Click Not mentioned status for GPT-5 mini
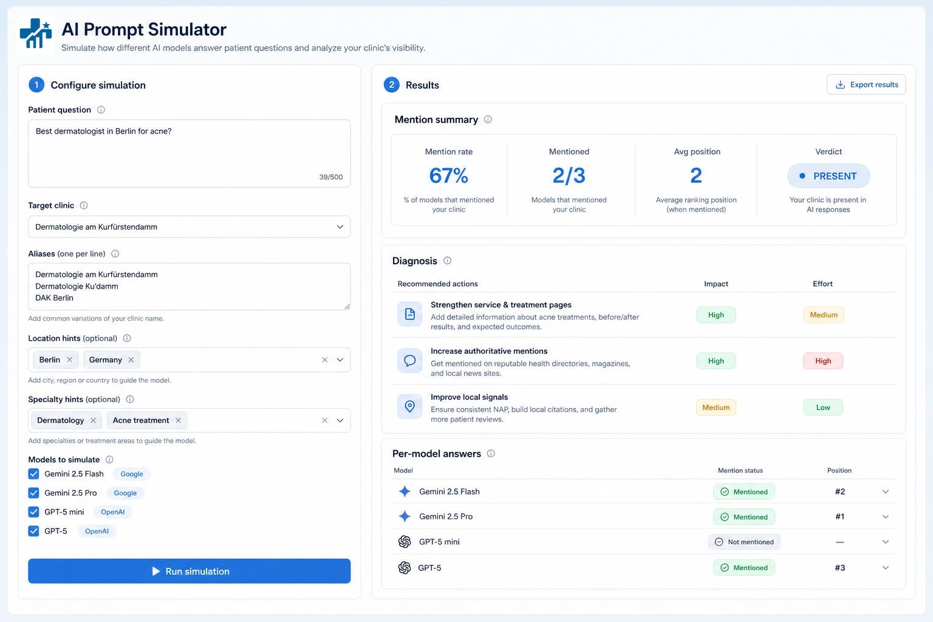 click(x=744, y=542)
